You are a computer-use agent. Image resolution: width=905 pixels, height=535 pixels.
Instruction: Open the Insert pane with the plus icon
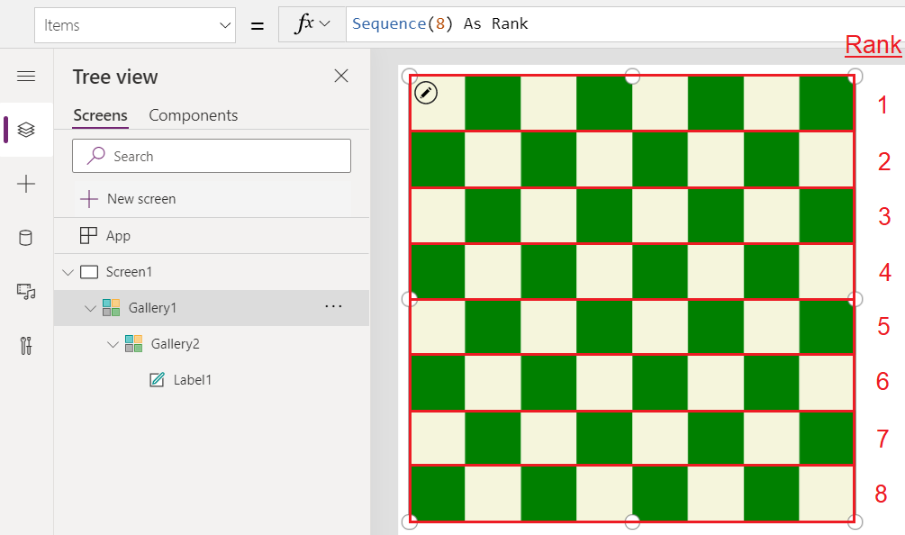pyautogui.click(x=26, y=184)
